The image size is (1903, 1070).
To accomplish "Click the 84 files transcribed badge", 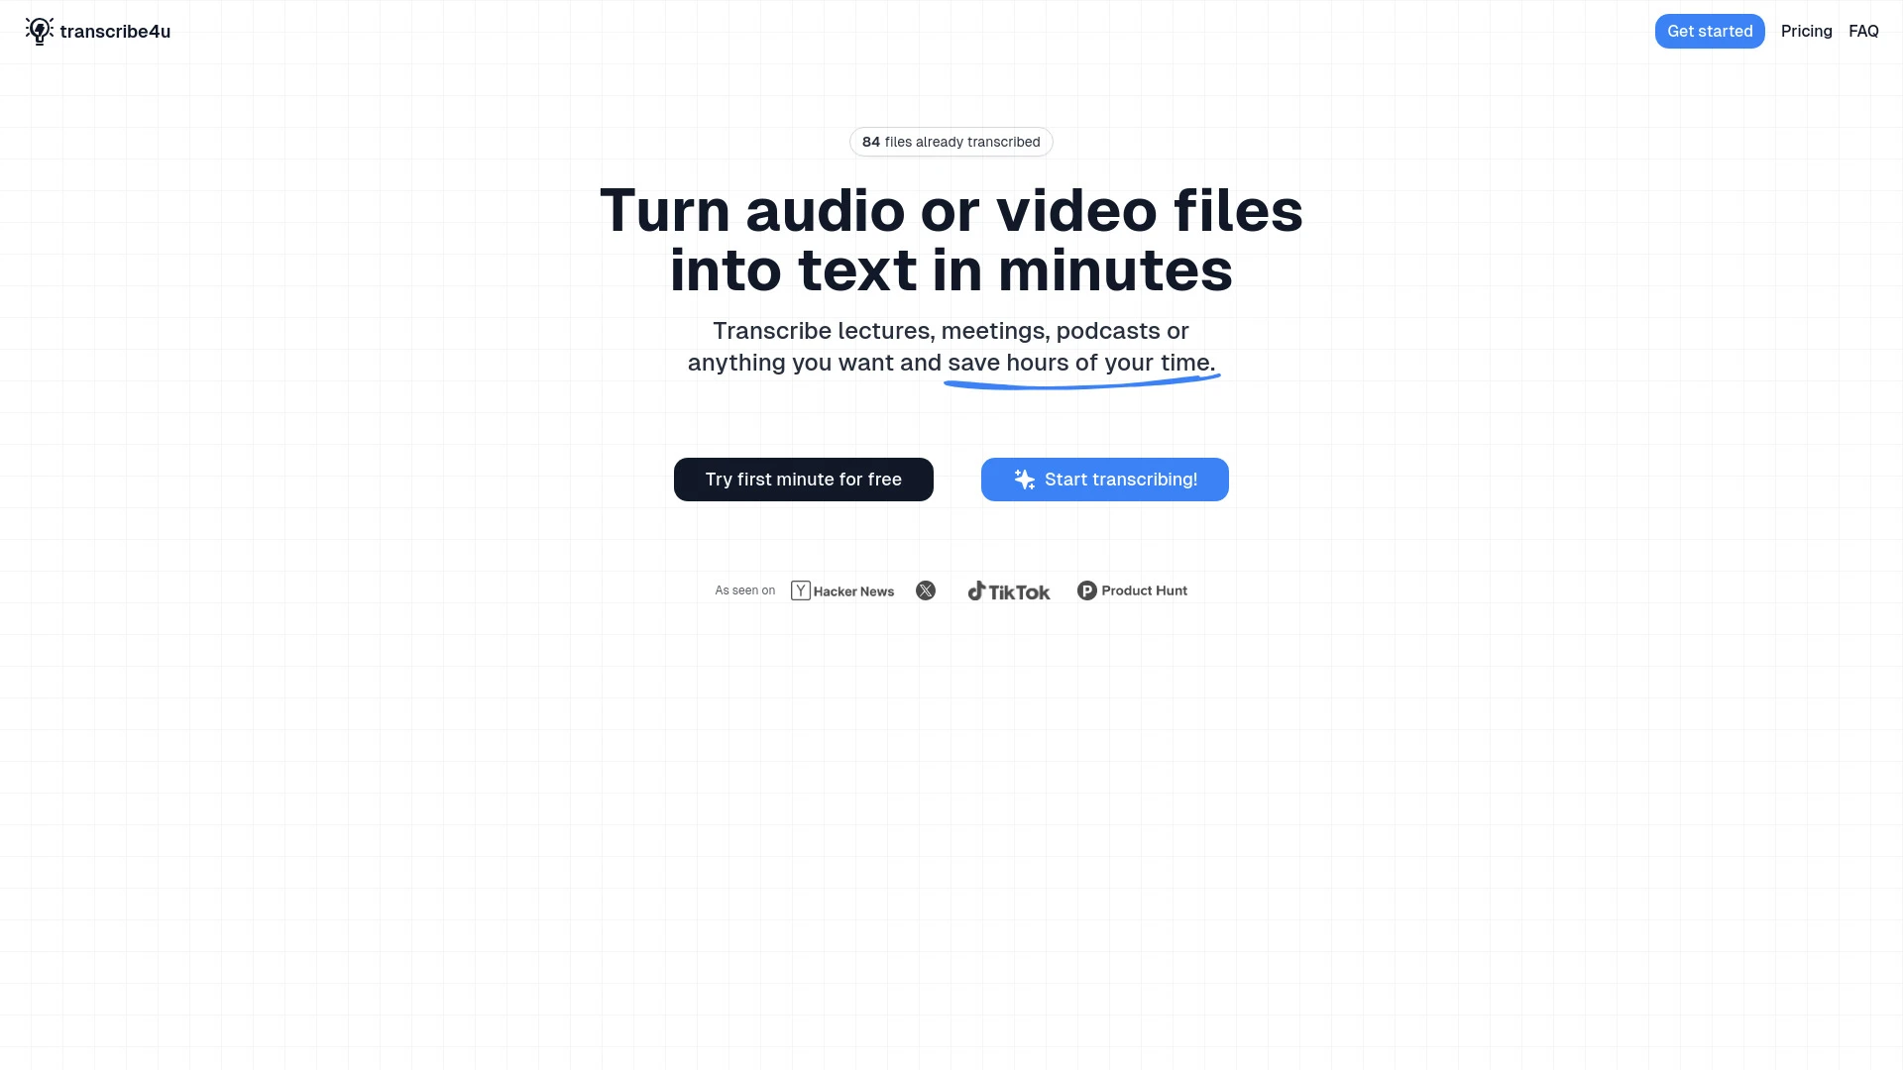I will pos(951,141).
